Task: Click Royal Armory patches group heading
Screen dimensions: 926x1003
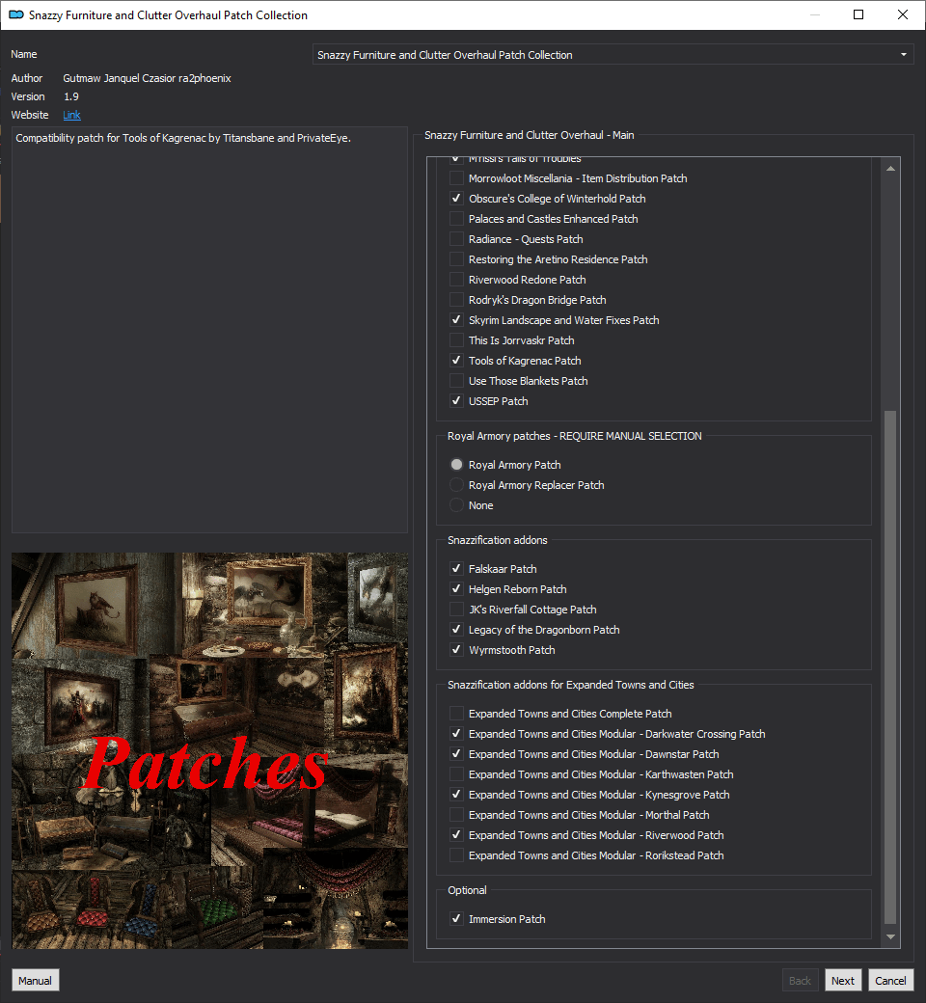Action: point(575,436)
